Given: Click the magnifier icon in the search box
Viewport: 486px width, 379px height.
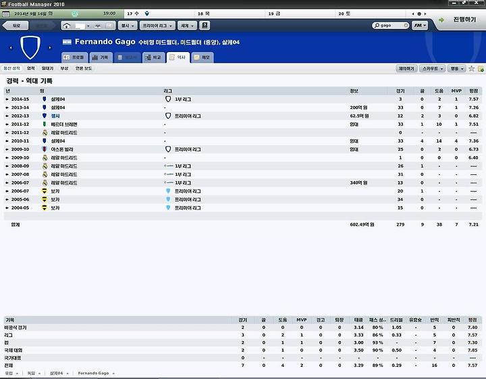Looking at the screenshot, I should pos(377,26).
